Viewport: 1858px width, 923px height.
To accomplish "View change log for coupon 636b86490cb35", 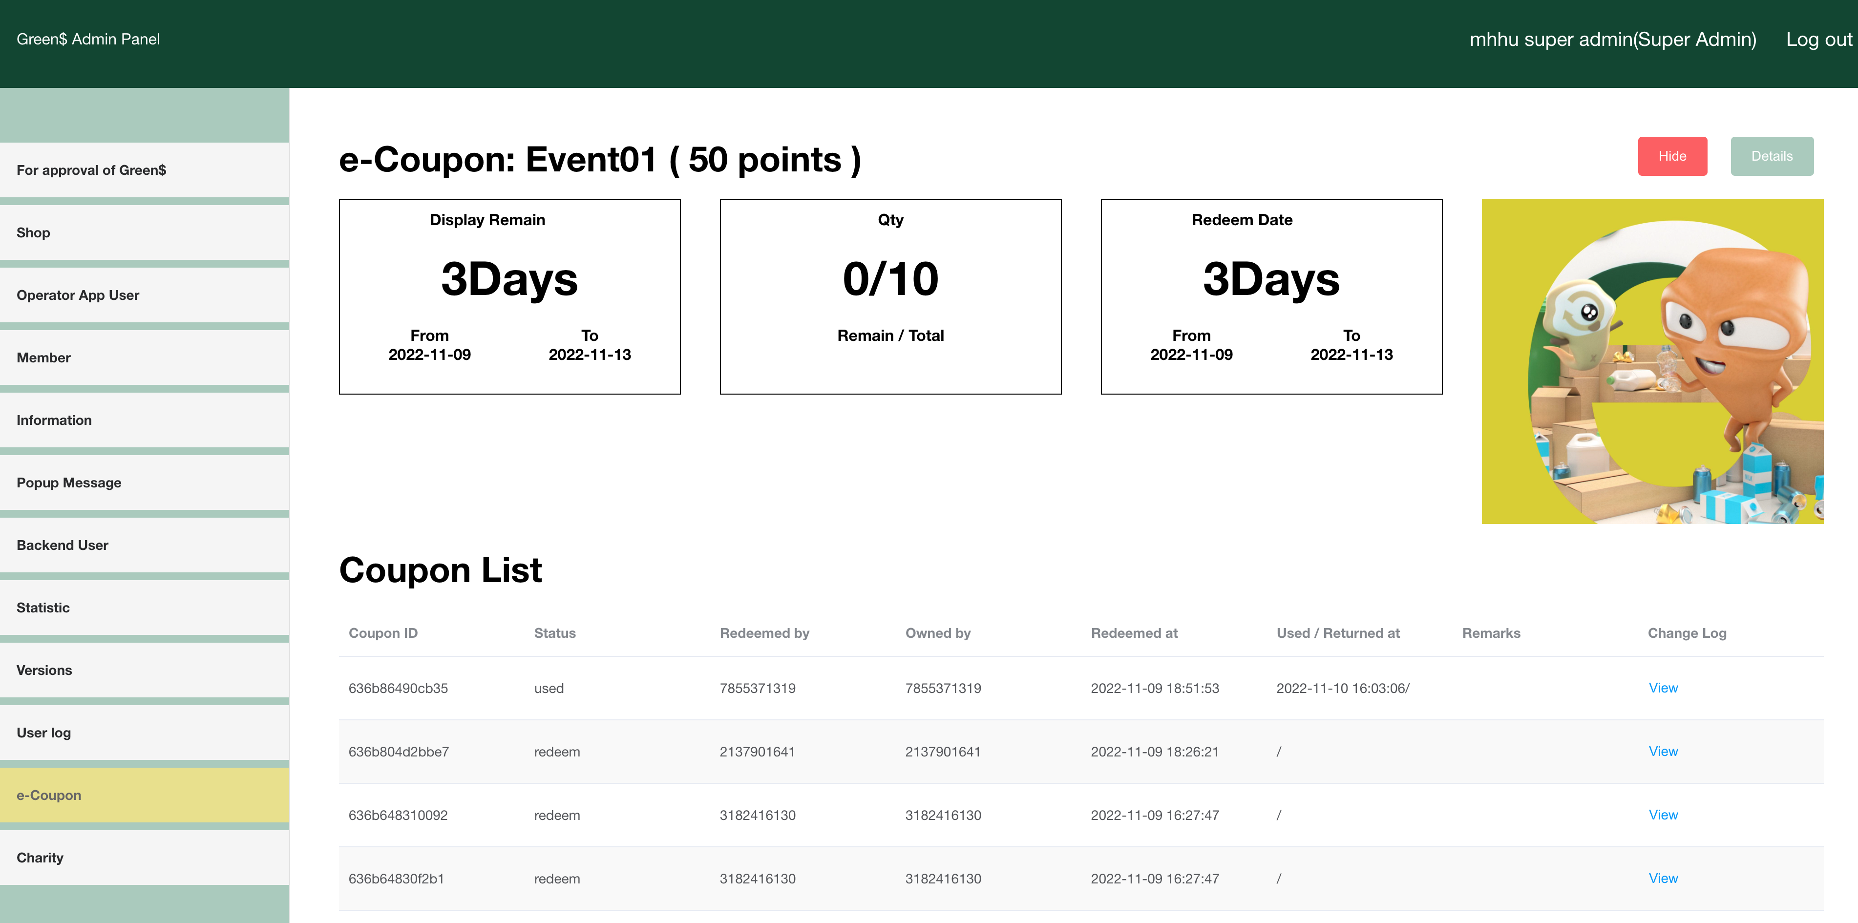I will (x=1663, y=688).
